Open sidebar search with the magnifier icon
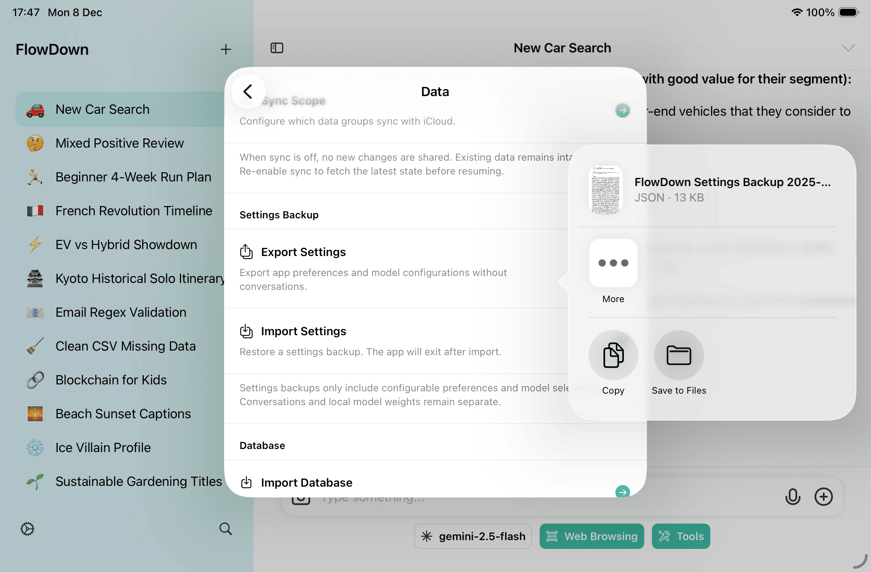The width and height of the screenshot is (871, 572). 226,529
